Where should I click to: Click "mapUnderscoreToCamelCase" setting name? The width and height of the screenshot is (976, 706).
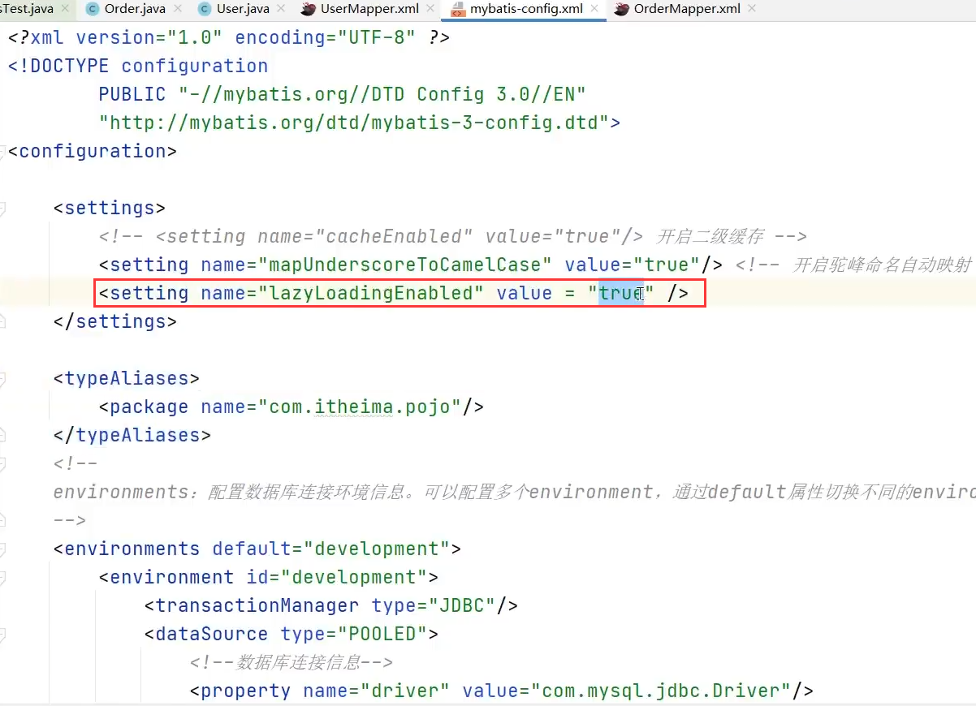pyautogui.click(x=405, y=265)
